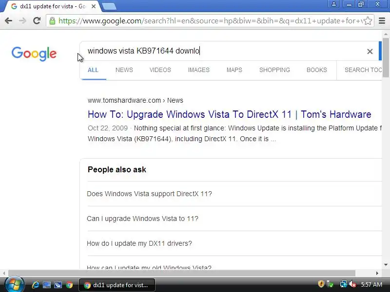Click the vertical scrollbar up arrow
Screen dimensions: 390x292
pos(386,34)
